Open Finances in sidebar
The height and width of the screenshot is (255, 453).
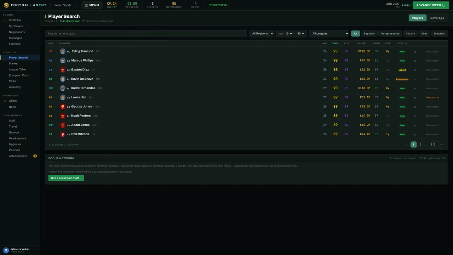click(x=15, y=44)
